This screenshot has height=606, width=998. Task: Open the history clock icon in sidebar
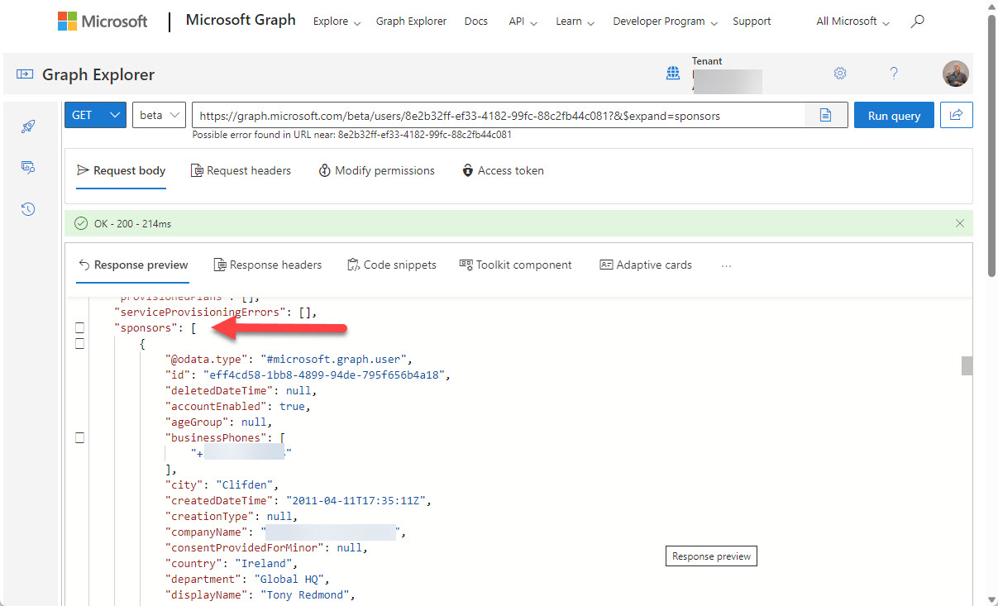[x=28, y=209]
